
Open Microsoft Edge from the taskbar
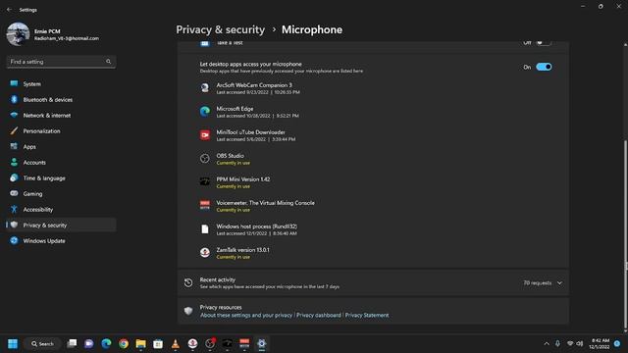click(106, 343)
